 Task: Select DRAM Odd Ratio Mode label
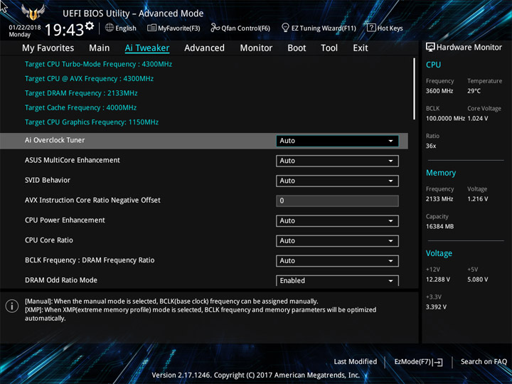[60, 280]
